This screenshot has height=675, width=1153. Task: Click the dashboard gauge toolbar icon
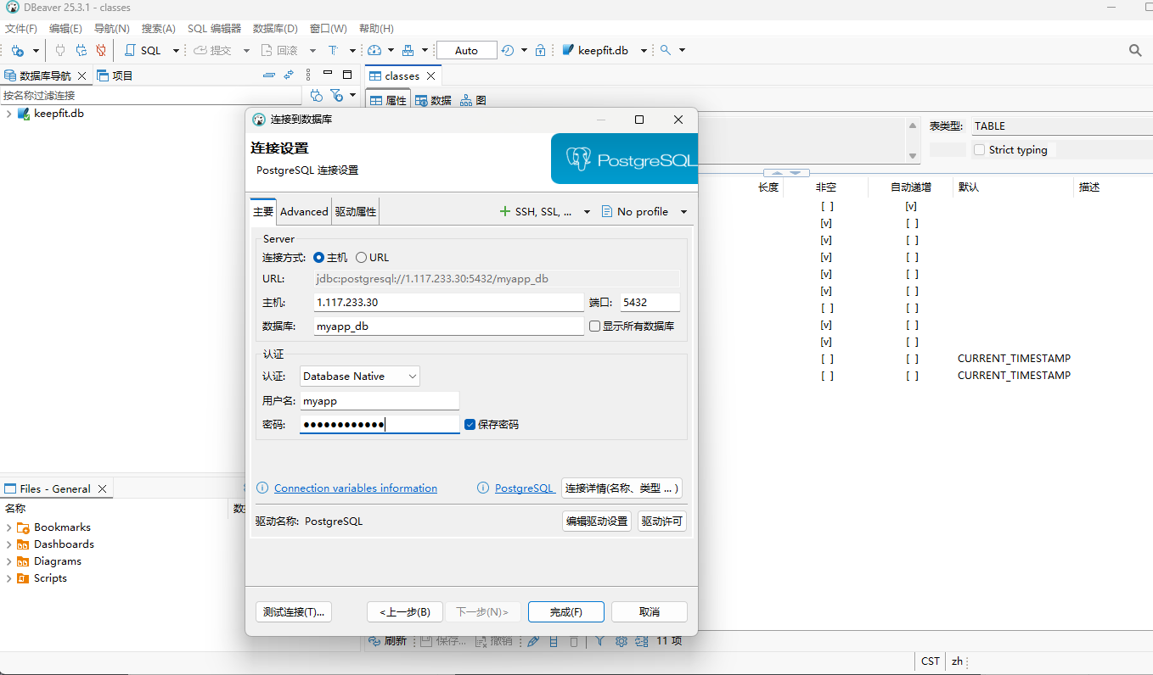pos(375,50)
